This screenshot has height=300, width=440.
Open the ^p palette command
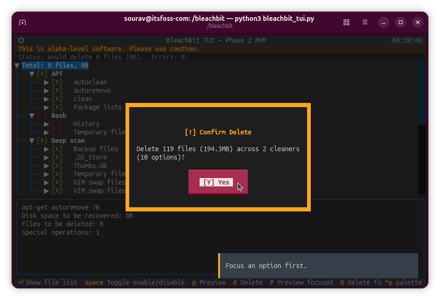point(403,282)
